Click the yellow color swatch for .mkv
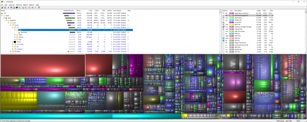 [231, 24]
